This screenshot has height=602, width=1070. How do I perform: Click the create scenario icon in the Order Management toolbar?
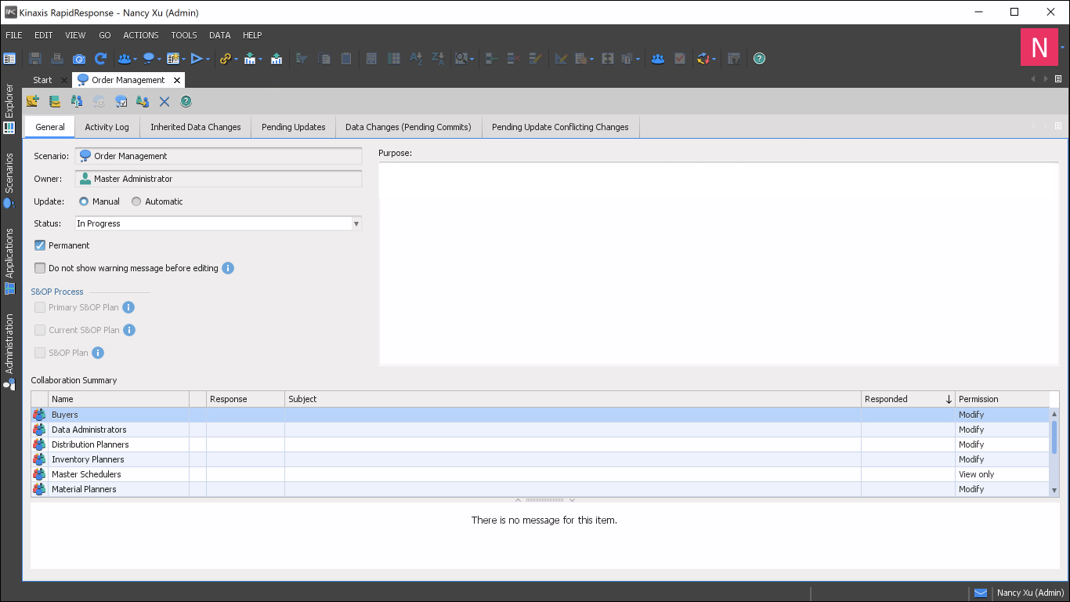click(x=33, y=101)
